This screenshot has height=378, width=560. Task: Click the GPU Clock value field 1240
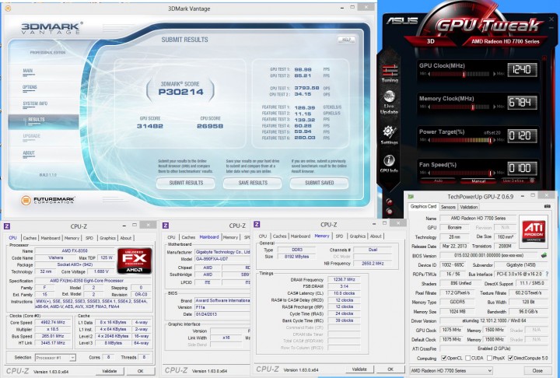(x=522, y=70)
